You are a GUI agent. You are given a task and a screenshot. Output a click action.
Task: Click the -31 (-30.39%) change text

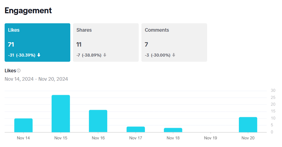(x=22, y=55)
